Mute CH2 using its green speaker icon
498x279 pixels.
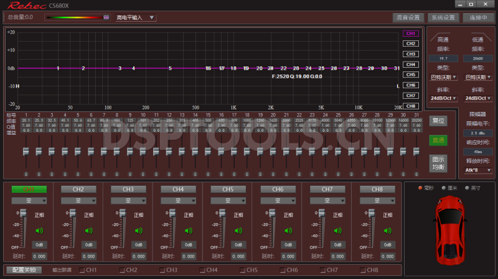coord(90,231)
